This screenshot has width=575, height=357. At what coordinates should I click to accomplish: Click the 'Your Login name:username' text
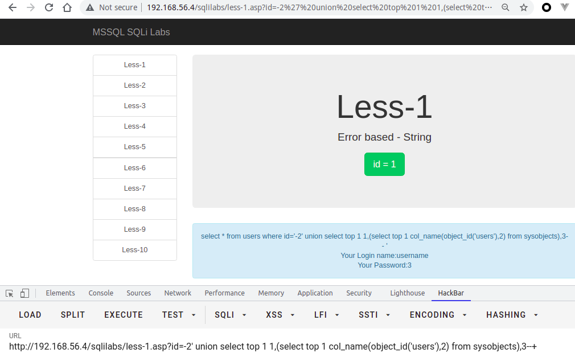[x=384, y=256]
